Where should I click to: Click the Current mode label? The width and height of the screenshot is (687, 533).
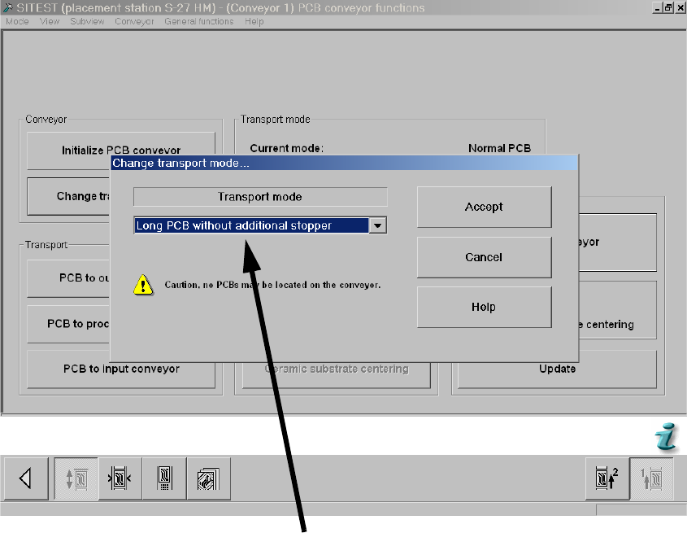tap(286, 148)
